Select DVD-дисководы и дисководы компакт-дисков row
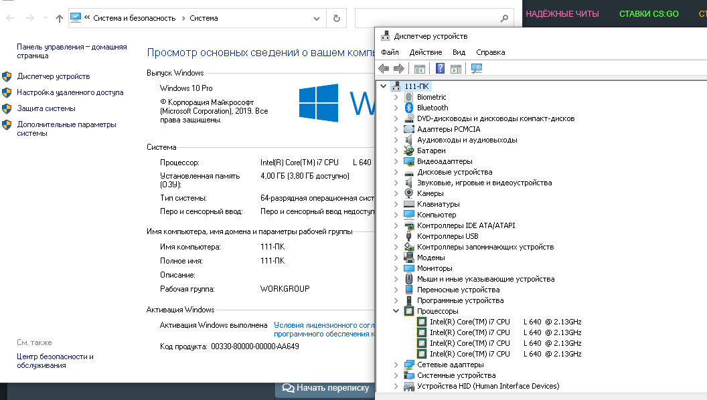The image size is (707, 400). [x=495, y=118]
